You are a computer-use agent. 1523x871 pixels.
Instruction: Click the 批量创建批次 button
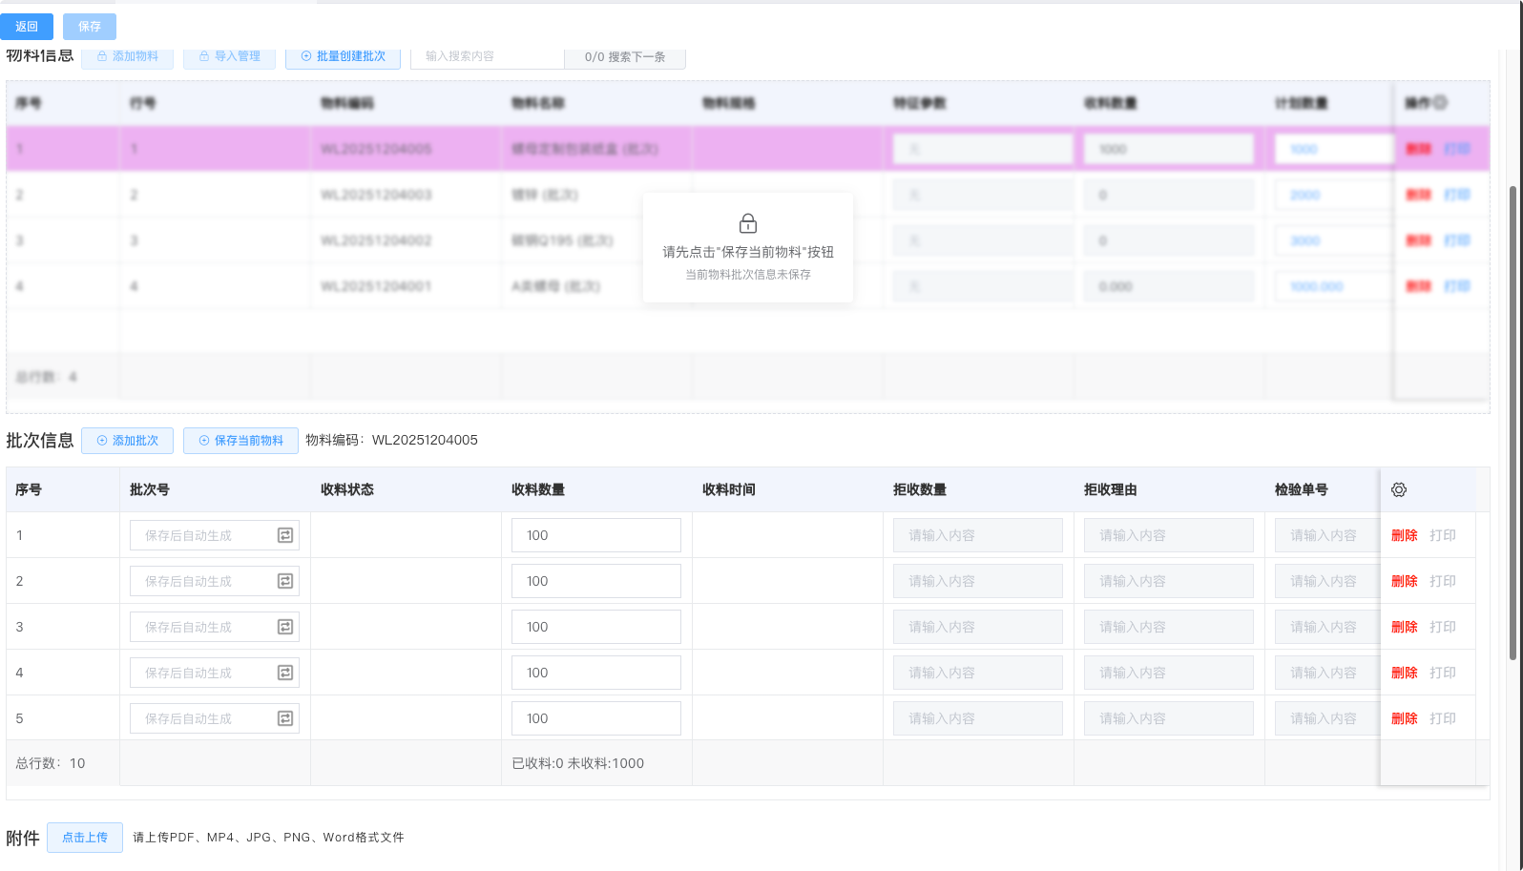pyautogui.click(x=343, y=57)
